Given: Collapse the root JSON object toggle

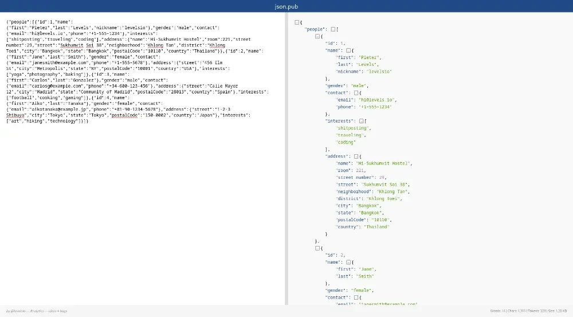Looking at the screenshot, I should click(x=297, y=22).
